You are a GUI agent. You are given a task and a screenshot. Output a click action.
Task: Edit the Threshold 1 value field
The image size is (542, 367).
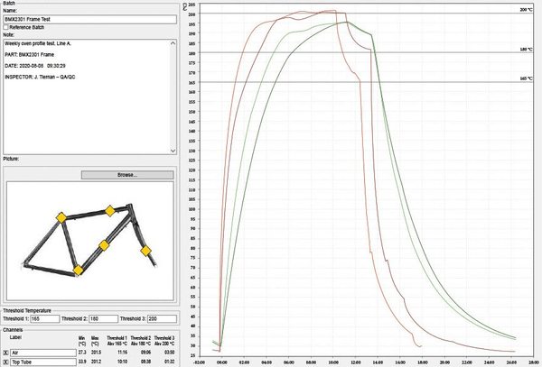(42, 319)
